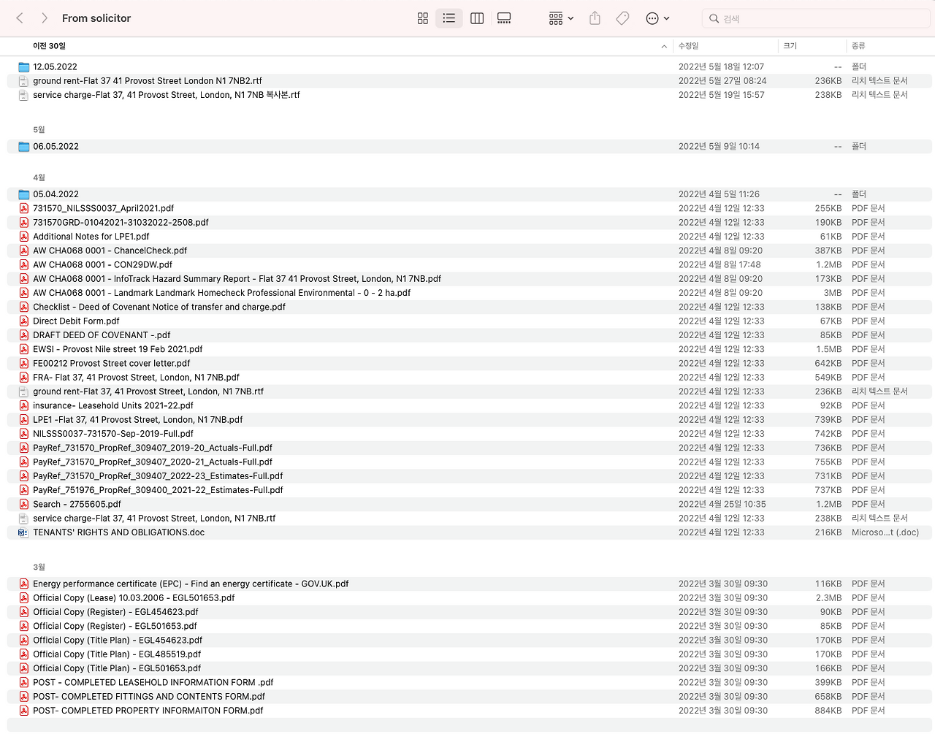This screenshot has width=935, height=734.
Task: Click the 06.05.2022 folder icon
Action: (x=24, y=146)
